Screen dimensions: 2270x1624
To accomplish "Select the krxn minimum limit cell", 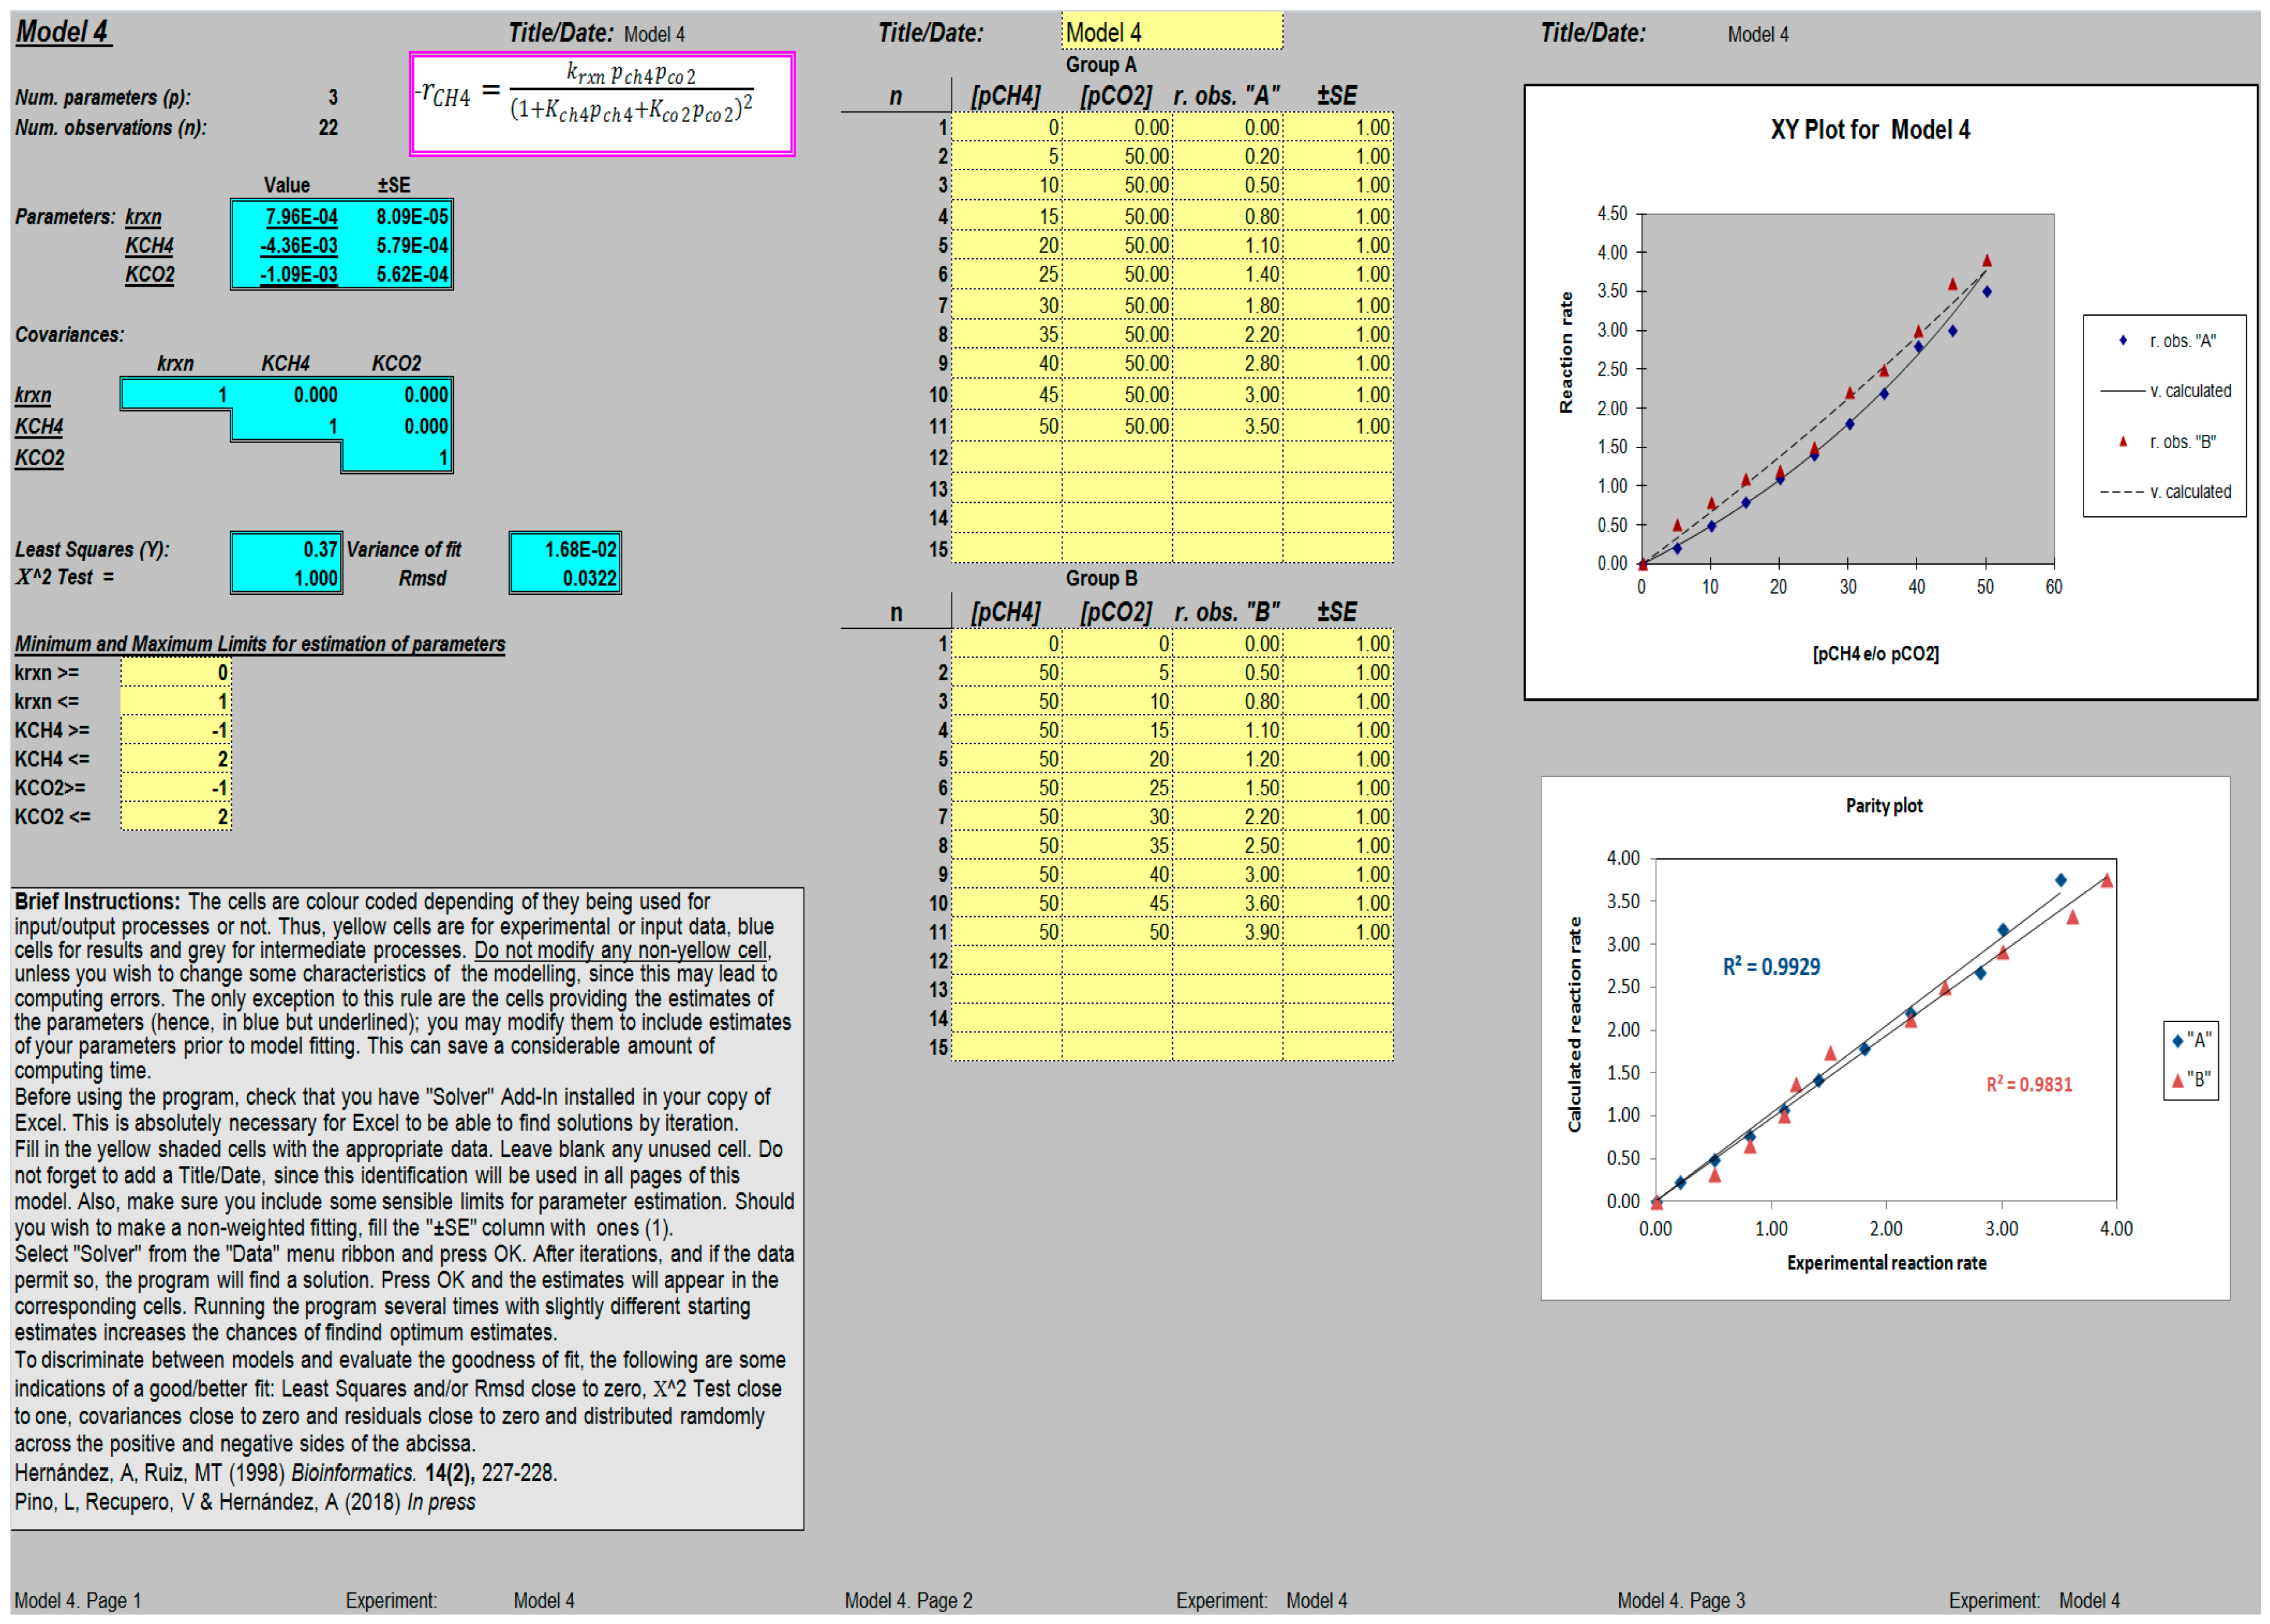I will point(175,672).
